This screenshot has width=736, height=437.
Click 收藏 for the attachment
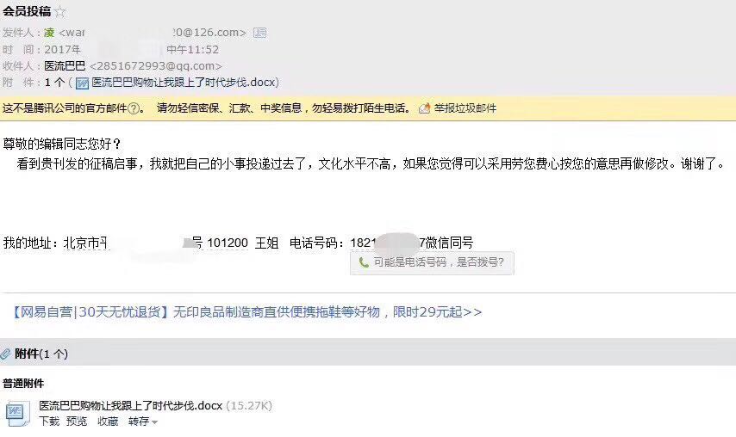(108, 422)
